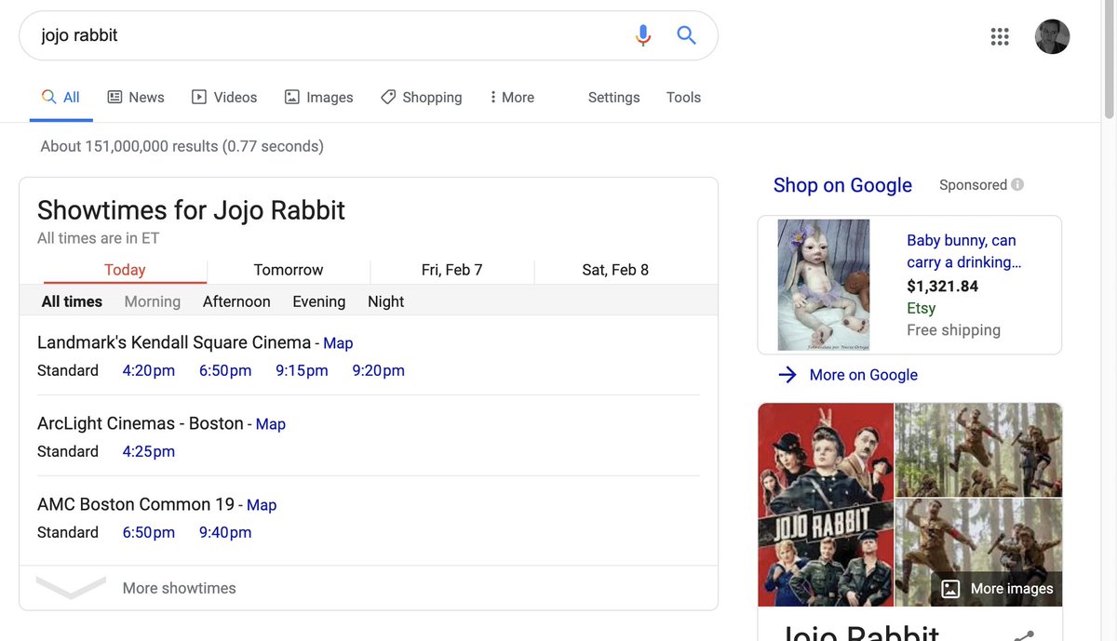Screen dimensions: 1117x641
Task: Open the account profile avatar
Action: pos(1052,36)
